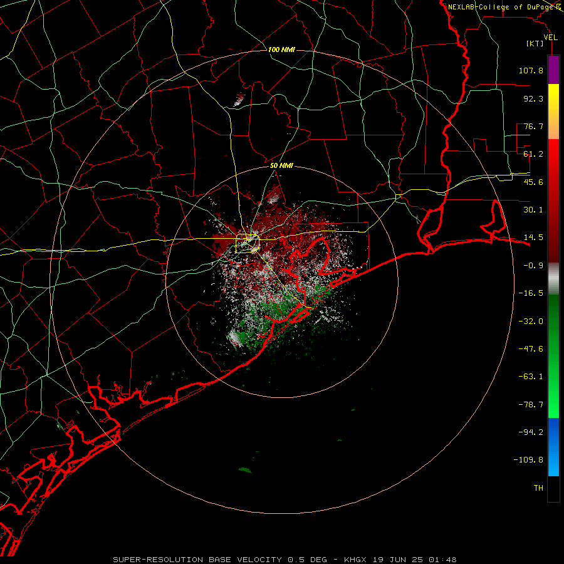Click the 107.8 velocity scale value
The width and height of the screenshot is (564, 564).
[531, 70]
